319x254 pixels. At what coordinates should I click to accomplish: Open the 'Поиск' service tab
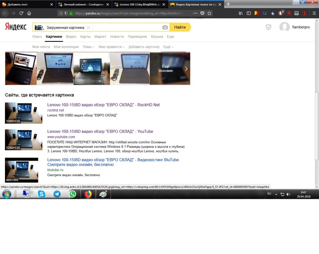tap(37, 36)
